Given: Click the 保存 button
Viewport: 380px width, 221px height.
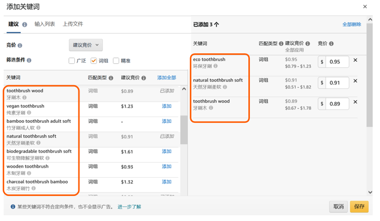Looking at the screenshot, I should [x=359, y=206].
